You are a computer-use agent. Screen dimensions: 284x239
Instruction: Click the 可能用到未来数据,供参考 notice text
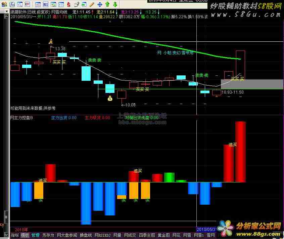[33, 108]
